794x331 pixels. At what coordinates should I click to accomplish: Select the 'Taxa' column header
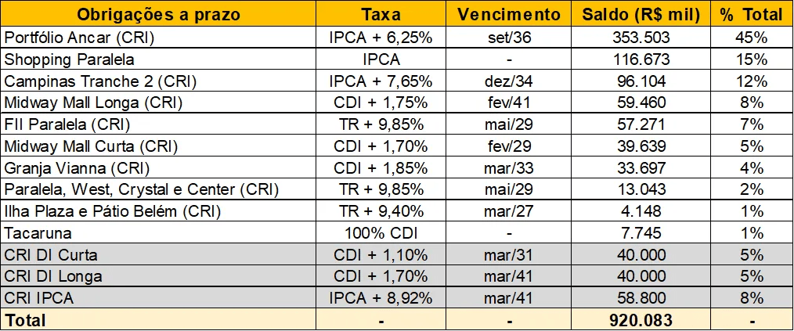381,14
